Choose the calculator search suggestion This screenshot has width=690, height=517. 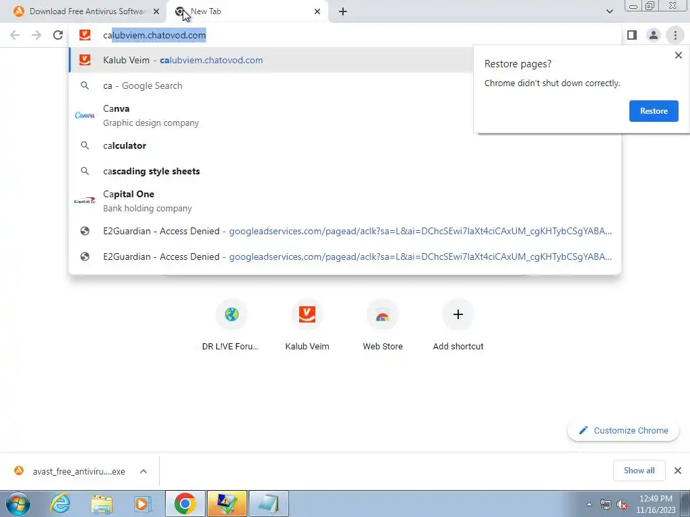coord(345,145)
